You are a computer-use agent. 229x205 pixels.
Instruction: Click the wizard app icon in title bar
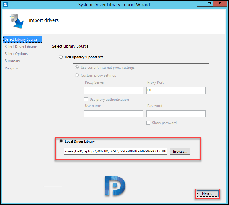(5, 4)
